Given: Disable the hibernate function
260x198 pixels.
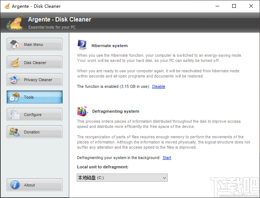Looking at the screenshot, I should pyautogui.click(x=159, y=86).
